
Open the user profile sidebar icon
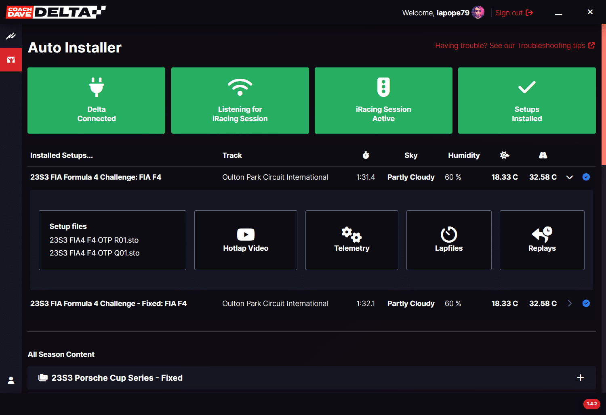click(11, 380)
